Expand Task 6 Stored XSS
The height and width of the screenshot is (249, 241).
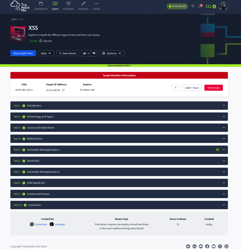click(119, 161)
